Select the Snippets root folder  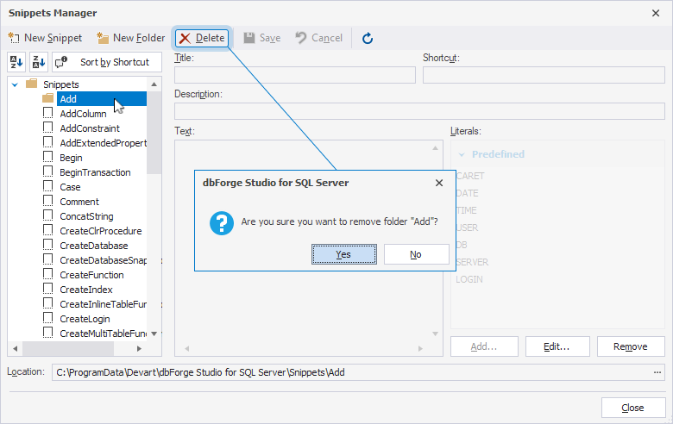61,84
